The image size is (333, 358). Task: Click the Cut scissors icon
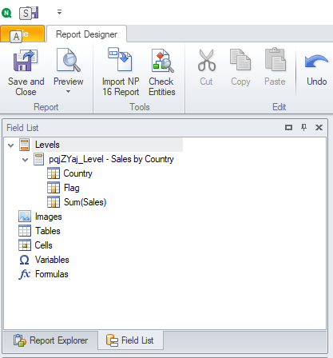pyautogui.click(x=207, y=61)
